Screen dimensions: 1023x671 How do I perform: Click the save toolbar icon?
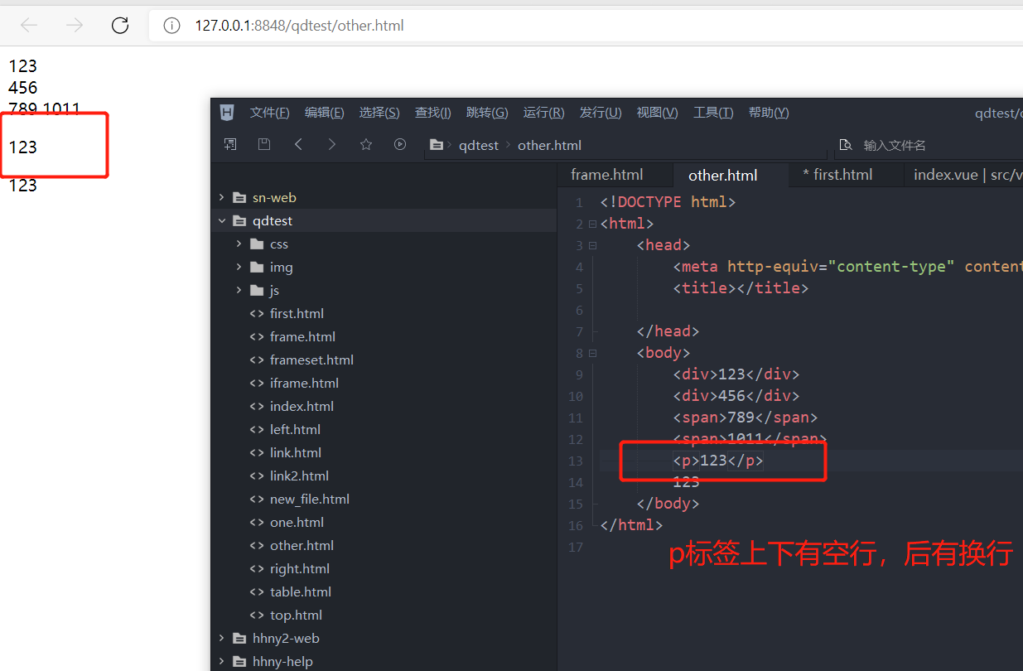[264, 144]
